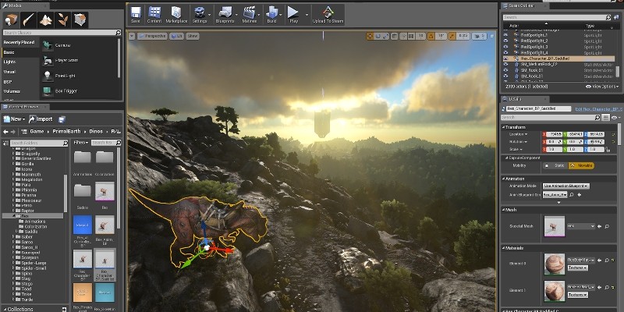Toggle the sources folder tree view icon
Image resolution: width=624 pixels, height=312 pixels.
tap(5, 143)
